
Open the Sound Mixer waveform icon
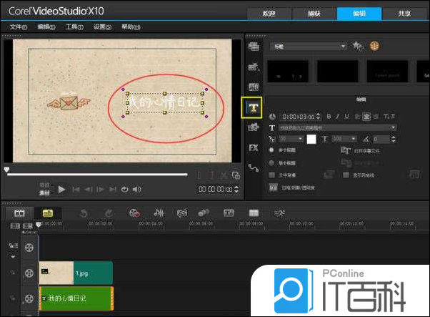click(159, 213)
